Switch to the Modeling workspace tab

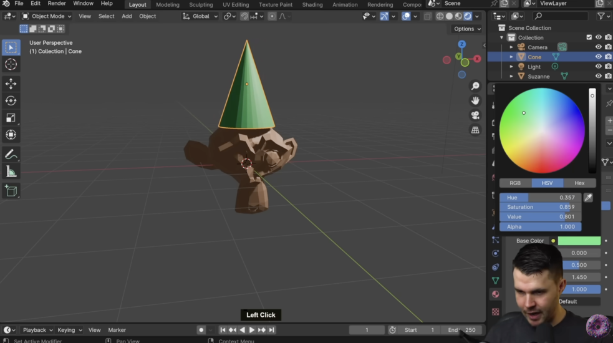[168, 5]
